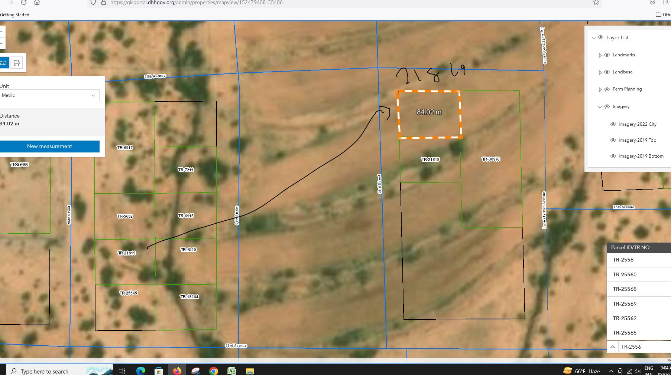Toggle visibility of the Landbase layer
This screenshot has width=671, height=375.
coord(607,72)
